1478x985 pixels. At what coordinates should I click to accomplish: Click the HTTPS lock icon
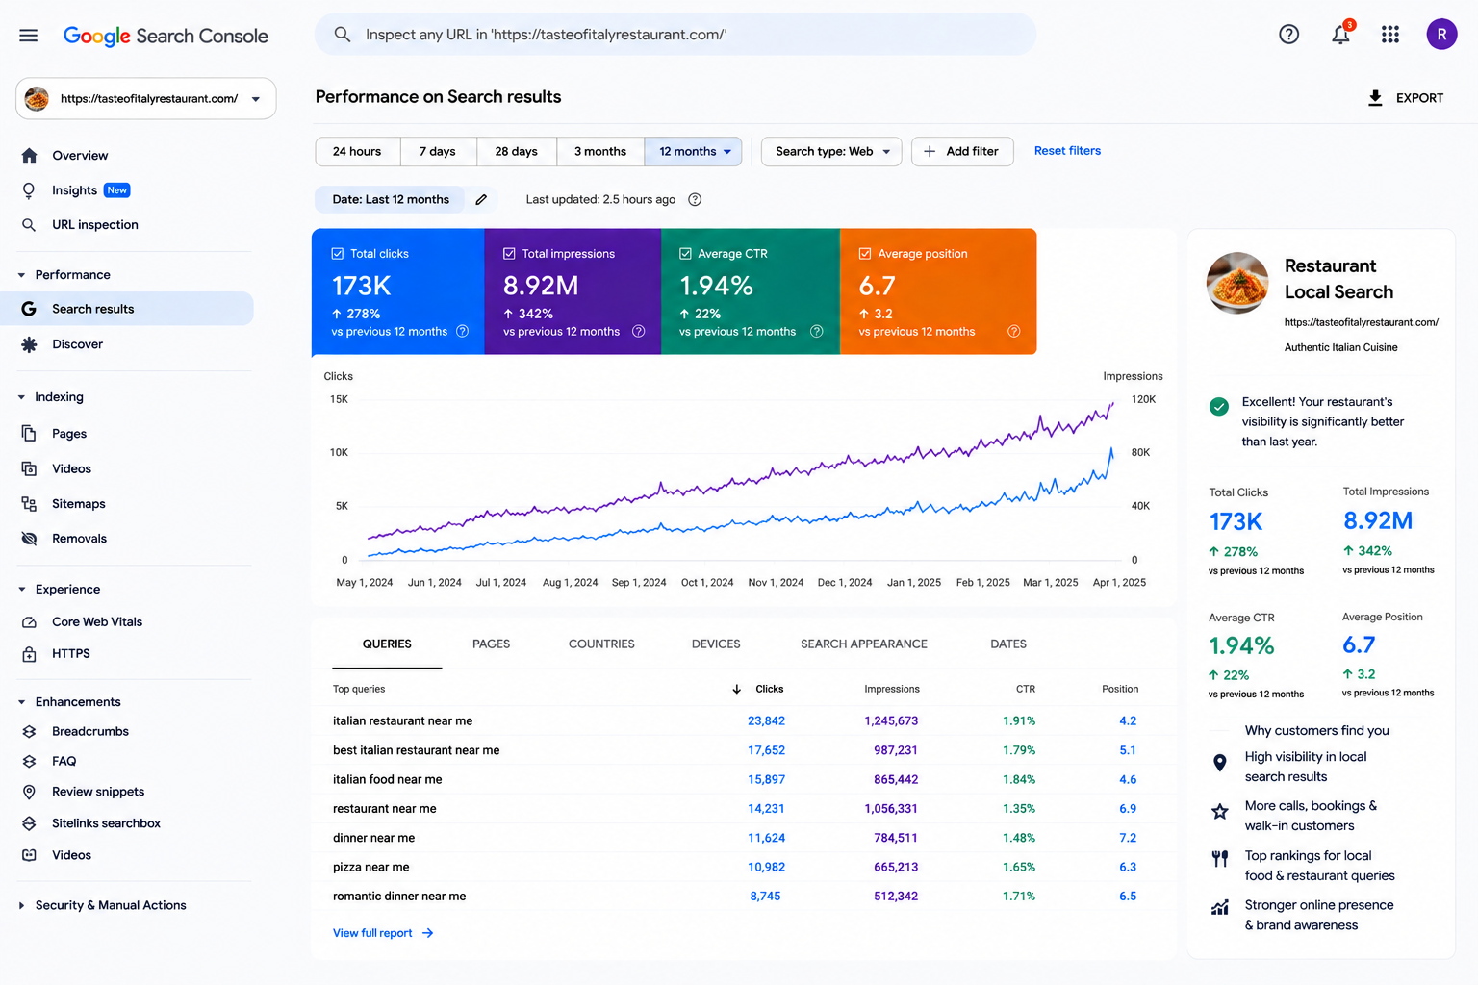coord(29,654)
